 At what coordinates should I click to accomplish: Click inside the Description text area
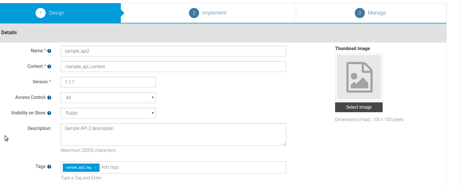(173, 134)
